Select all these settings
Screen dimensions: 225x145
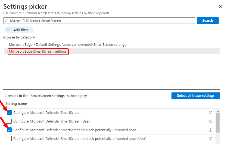coord(196,96)
